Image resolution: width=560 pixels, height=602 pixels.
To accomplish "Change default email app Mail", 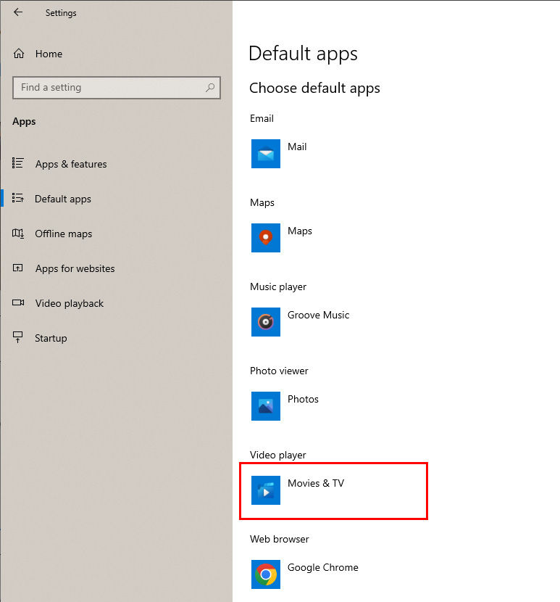I will 297,147.
